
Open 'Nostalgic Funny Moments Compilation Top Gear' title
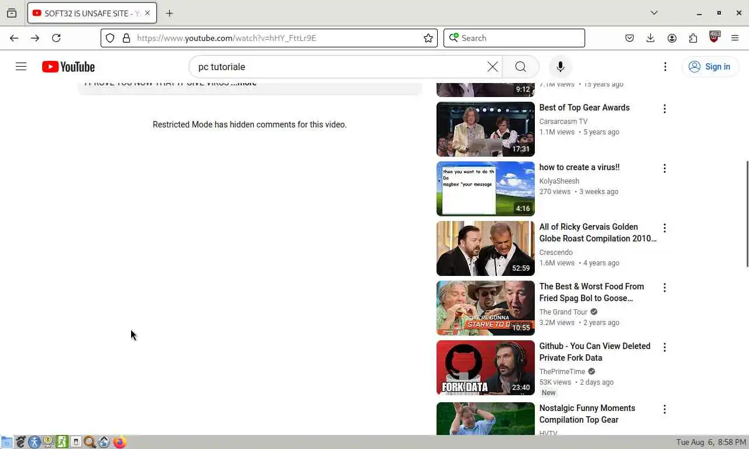[x=587, y=414]
